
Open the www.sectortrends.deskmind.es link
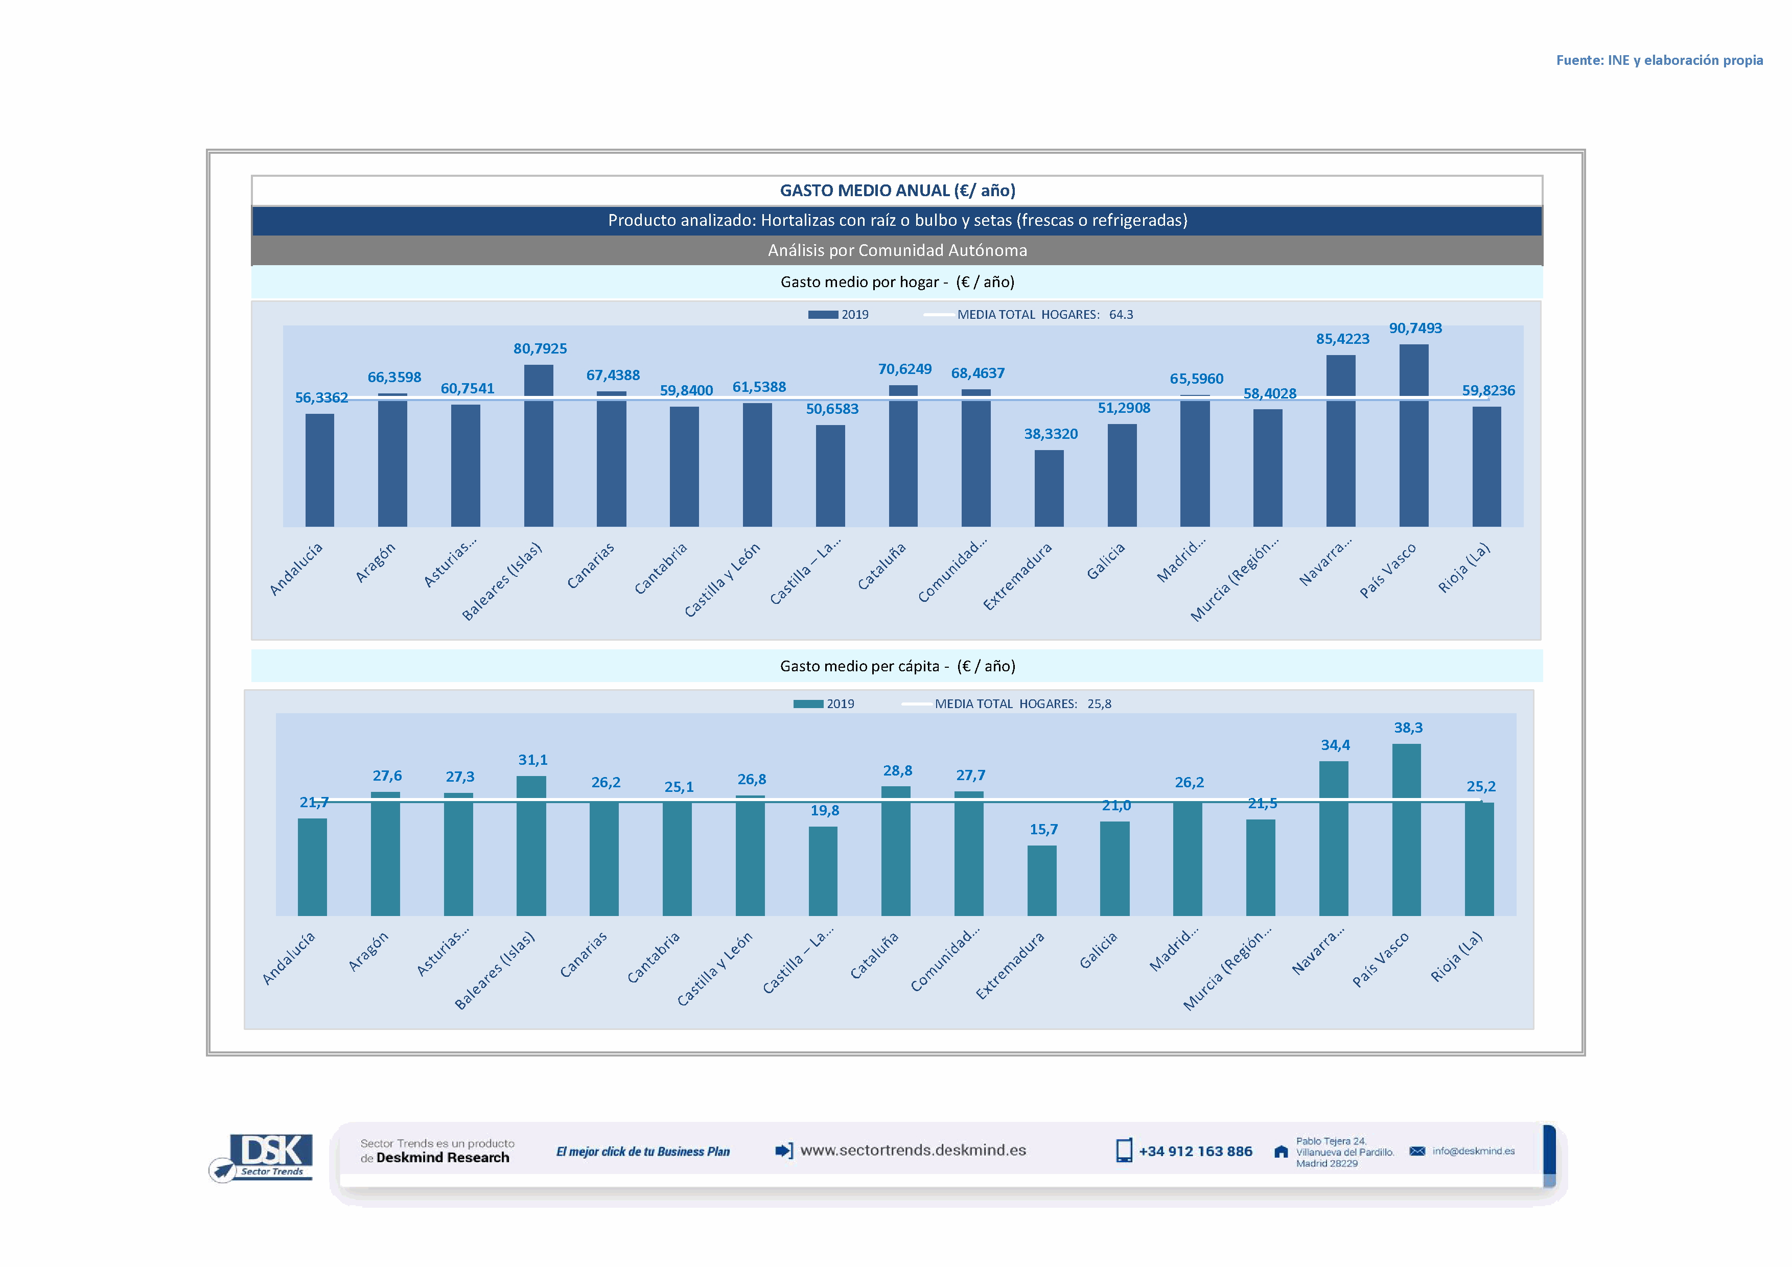pos(913,1151)
